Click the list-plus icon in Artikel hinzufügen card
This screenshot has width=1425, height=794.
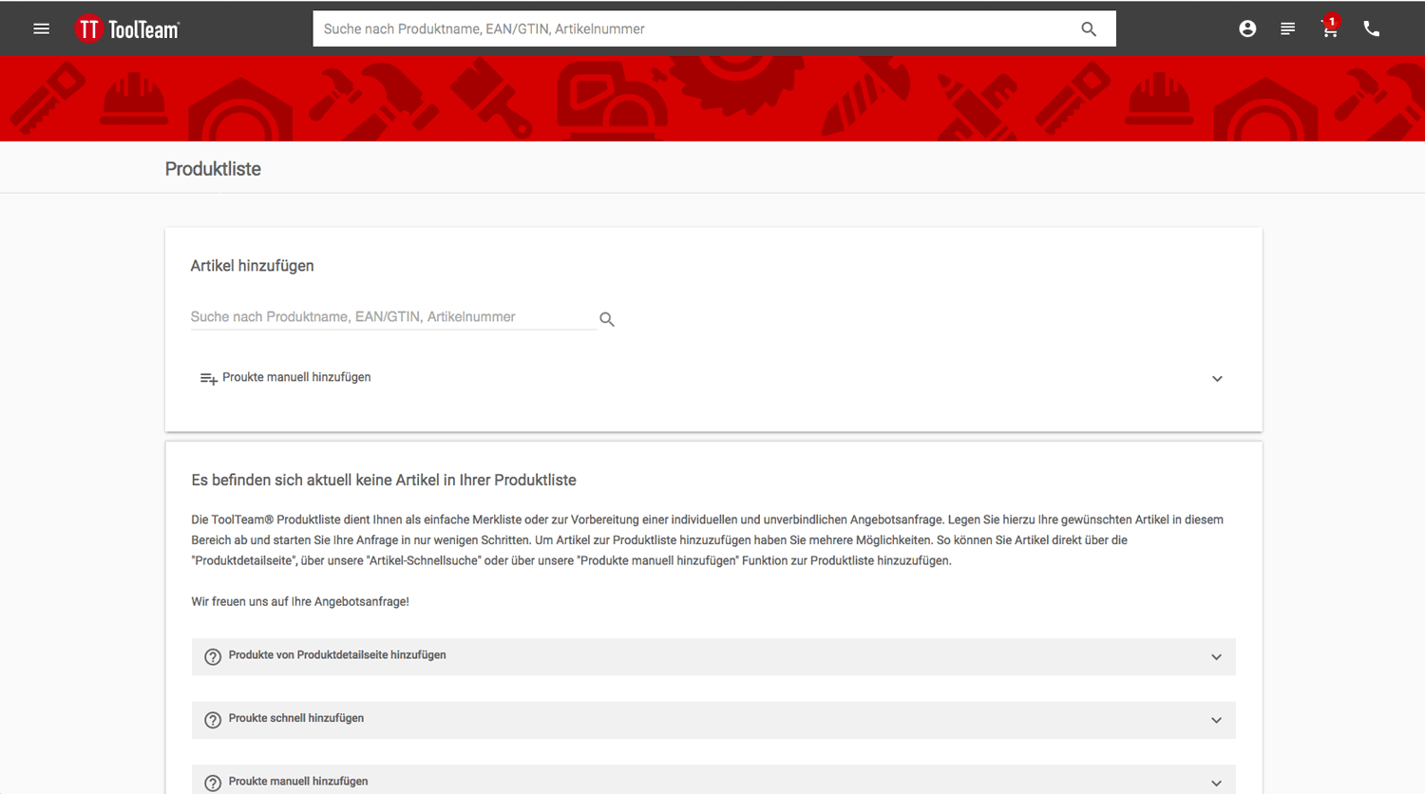(208, 379)
